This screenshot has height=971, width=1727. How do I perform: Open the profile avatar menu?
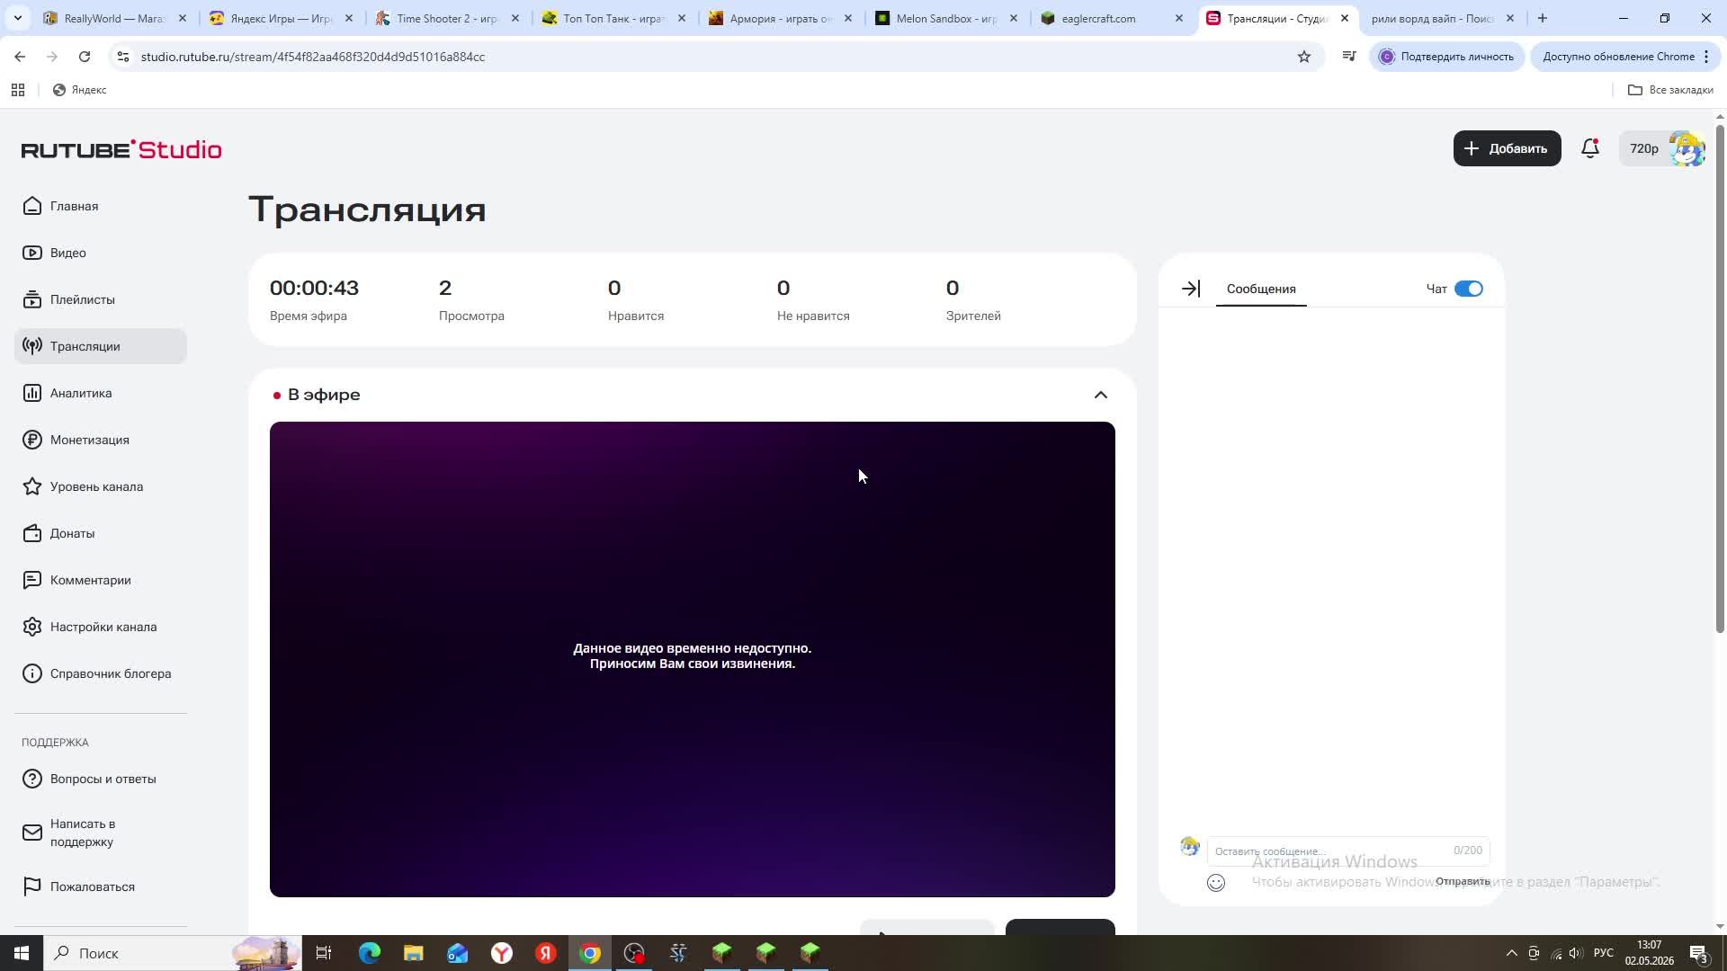pos(1687,148)
